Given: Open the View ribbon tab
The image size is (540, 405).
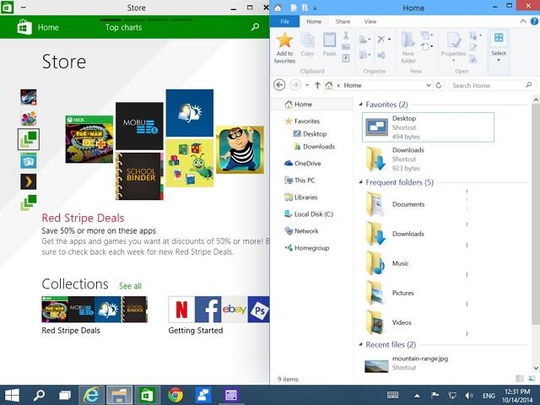Looking at the screenshot, I should 370,21.
